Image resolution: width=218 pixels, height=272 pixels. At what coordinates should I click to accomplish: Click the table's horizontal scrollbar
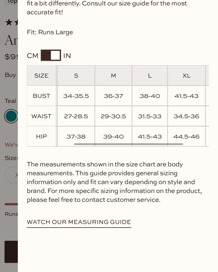(x=128, y=144)
